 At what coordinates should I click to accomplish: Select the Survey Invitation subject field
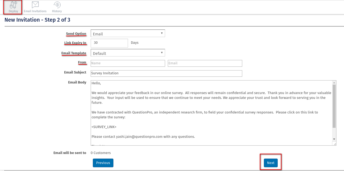pos(166,73)
